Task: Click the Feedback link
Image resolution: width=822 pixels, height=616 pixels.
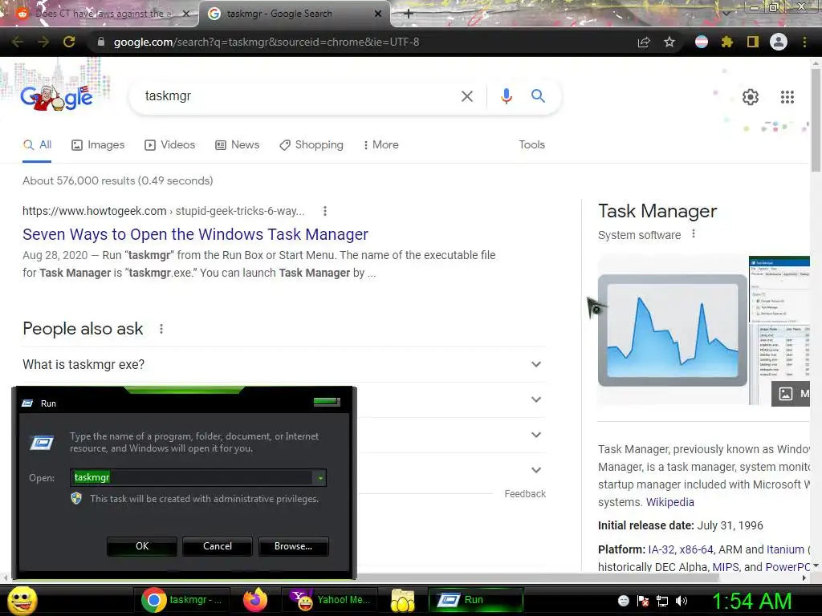Action: [x=525, y=494]
